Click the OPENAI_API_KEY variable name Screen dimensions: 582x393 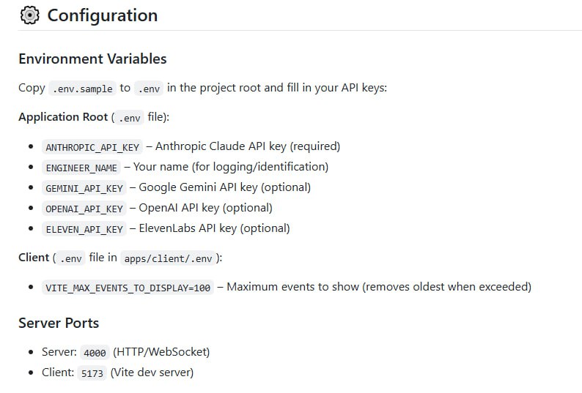[84, 209]
